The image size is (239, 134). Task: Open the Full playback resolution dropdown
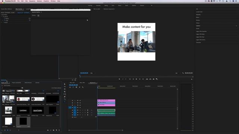pos(178,73)
